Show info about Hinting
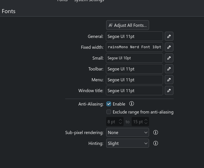Image resolution: width=204 pixels, height=168 pixels. click(156, 143)
